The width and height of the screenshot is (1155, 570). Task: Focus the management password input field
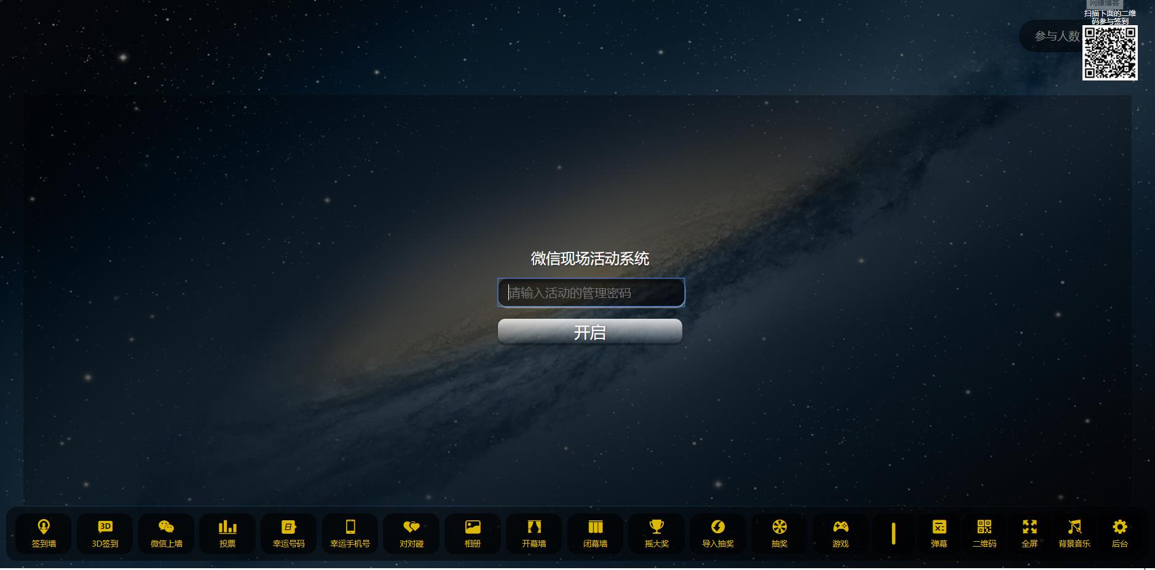click(591, 293)
